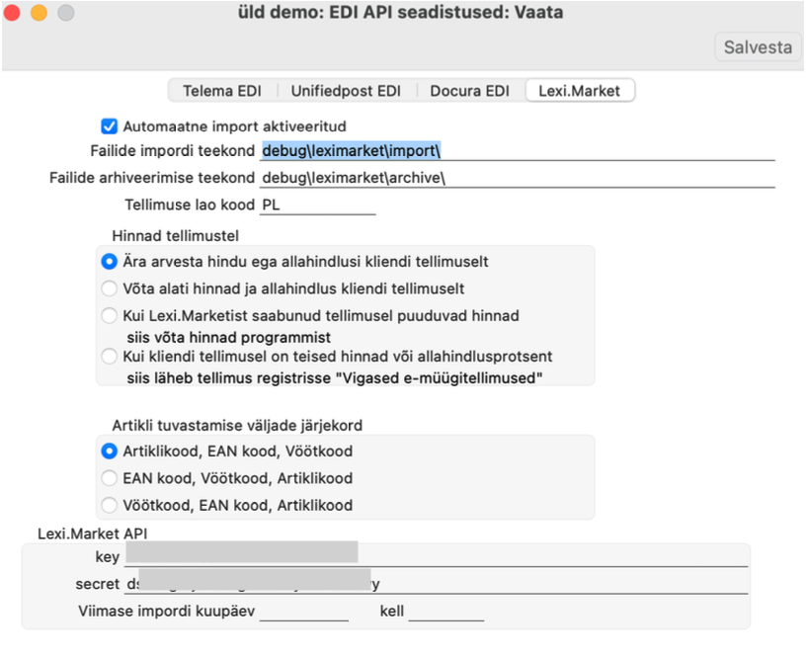
Task: Click the Salvesta button
Action: click(x=758, y=47)
